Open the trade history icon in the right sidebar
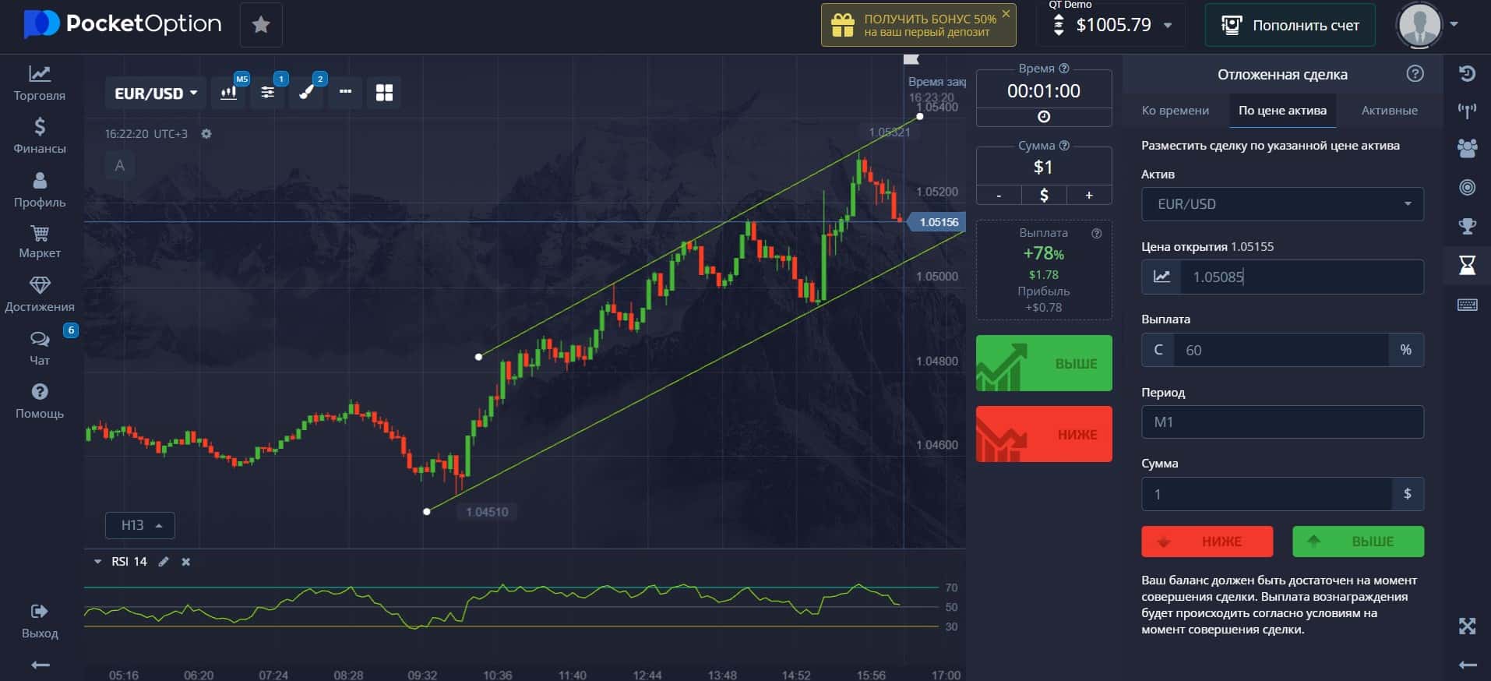 click(1468, 74)
